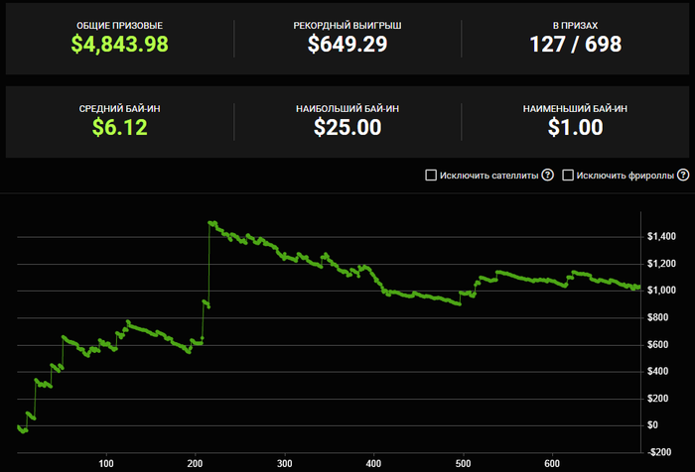695x472 pixels.
Task: Open help icon next to Исключить сателлиты
Action: point(548,175)
